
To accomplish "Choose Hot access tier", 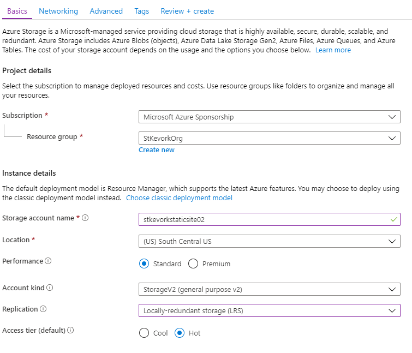I will pos(180,333).
